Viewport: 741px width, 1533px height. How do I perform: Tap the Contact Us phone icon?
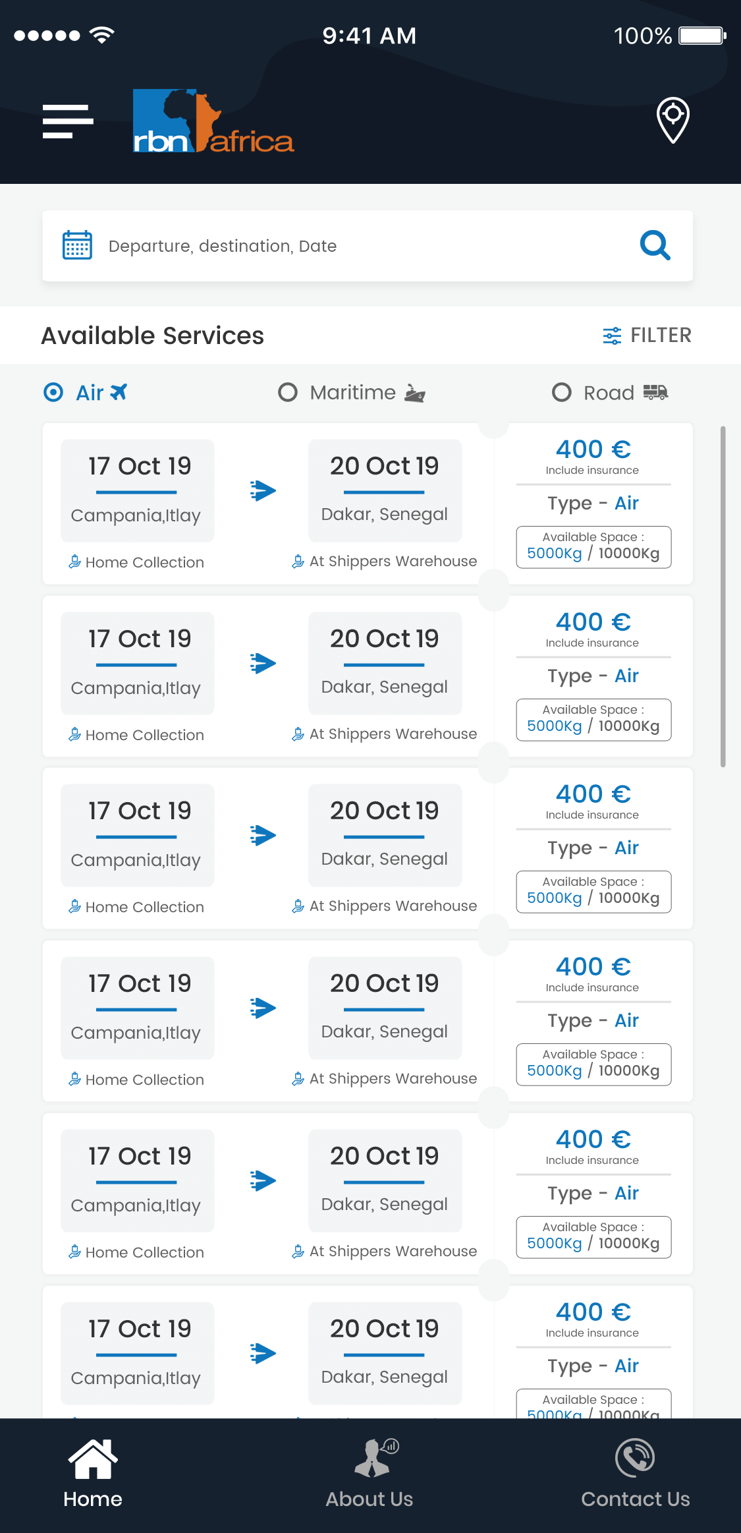click(635, 1458)
